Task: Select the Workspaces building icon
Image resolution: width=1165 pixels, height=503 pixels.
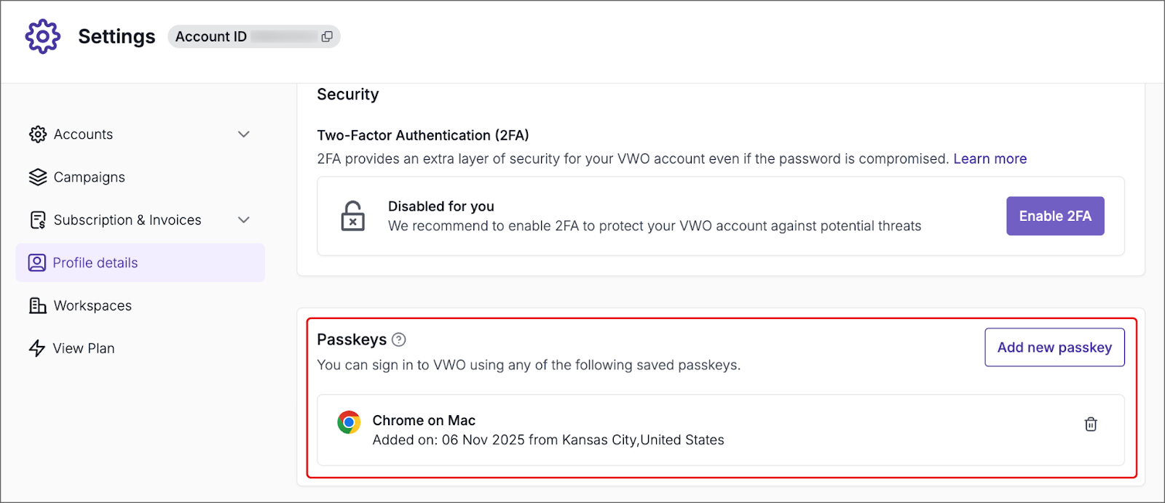Action: coord(37,305)
